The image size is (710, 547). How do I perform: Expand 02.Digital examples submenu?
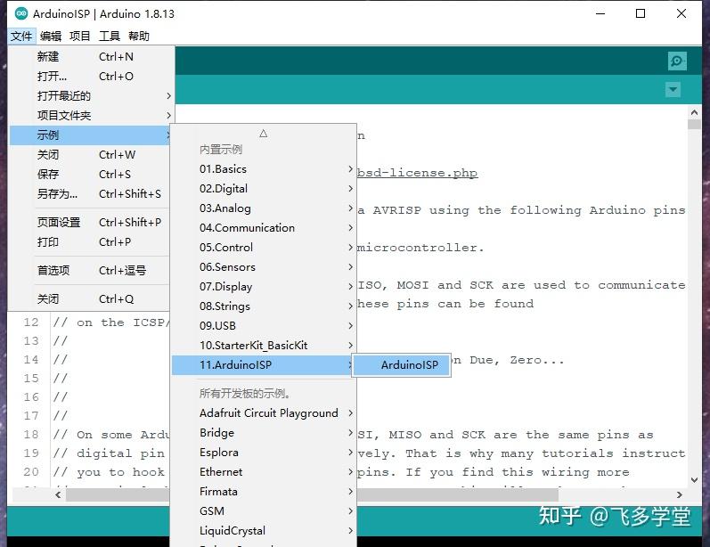click(x=264, y=188)
